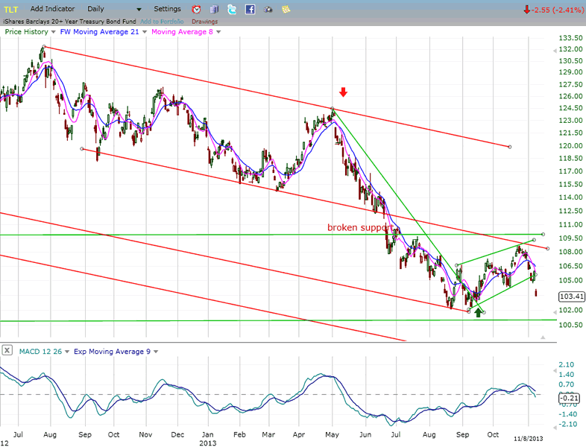
Task: Open the Settings menu
Action: 167,9
